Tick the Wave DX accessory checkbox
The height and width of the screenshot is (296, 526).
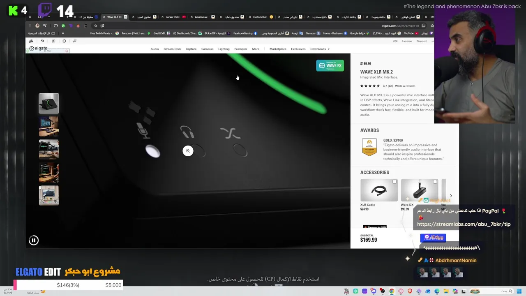pos(435,182)
